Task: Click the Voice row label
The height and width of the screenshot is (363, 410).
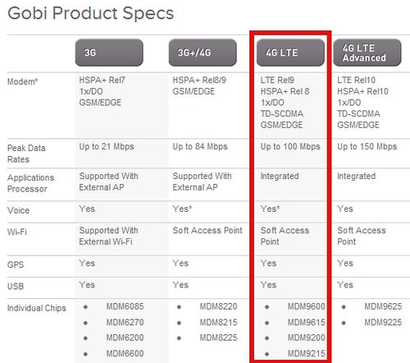Action: (x=18, y=210)
